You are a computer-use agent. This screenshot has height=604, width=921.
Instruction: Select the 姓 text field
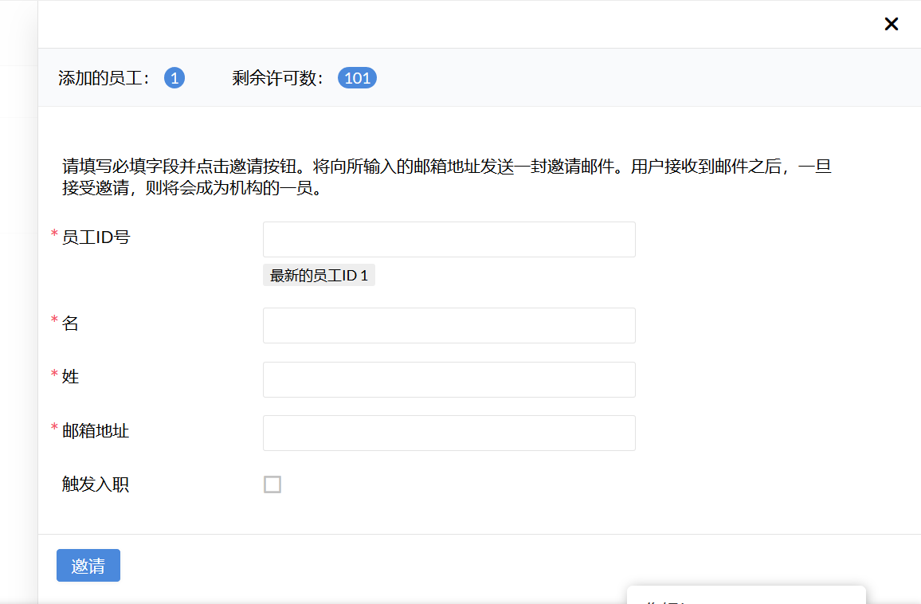[449, 379]
